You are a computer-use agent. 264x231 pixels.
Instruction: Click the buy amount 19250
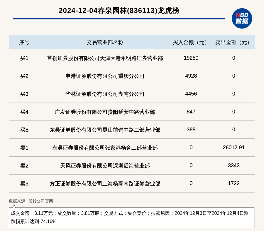191,58
